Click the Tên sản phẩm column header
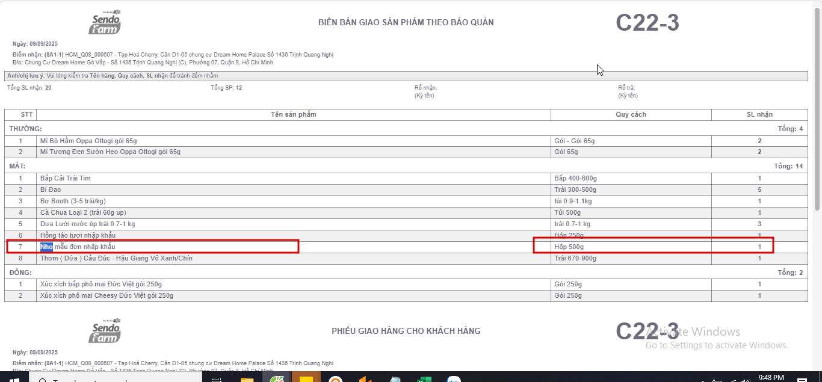This screenshot has height=382, width=822. pos(294,114)
